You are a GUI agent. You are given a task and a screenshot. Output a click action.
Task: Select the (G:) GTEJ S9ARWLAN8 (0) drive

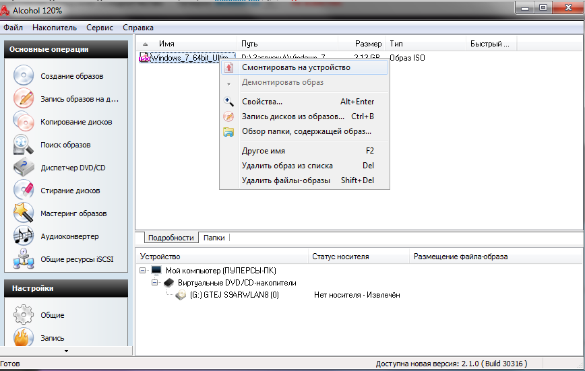pyautogui.click(x=235, y=295)
